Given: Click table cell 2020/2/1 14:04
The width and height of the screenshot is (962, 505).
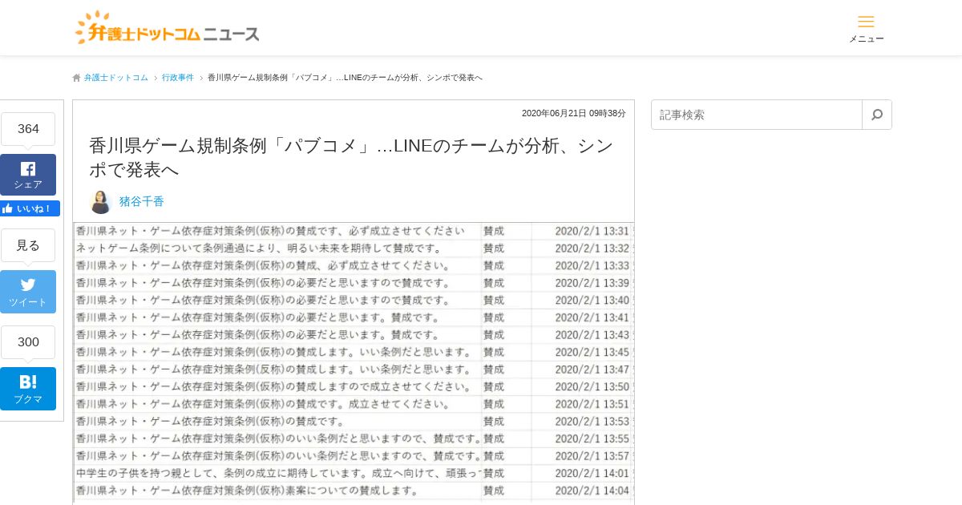Looking at the screenshot, I should click(592, 491).
